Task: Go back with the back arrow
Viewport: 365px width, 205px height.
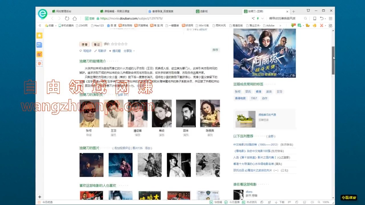Action: (x=52, y=19)
